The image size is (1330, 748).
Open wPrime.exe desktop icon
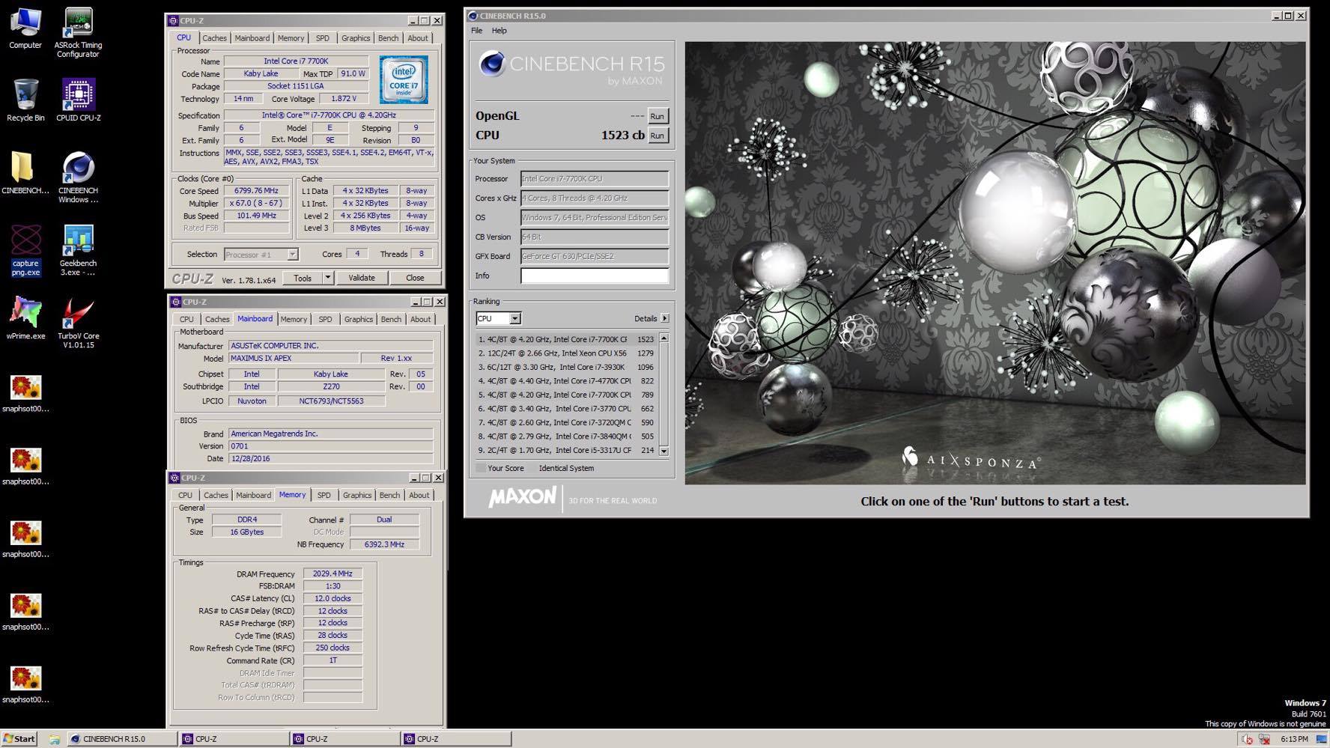click(25, 318)
